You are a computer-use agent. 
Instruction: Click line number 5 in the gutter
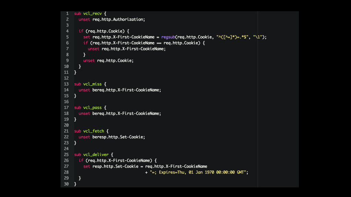(x=68, y=37)
